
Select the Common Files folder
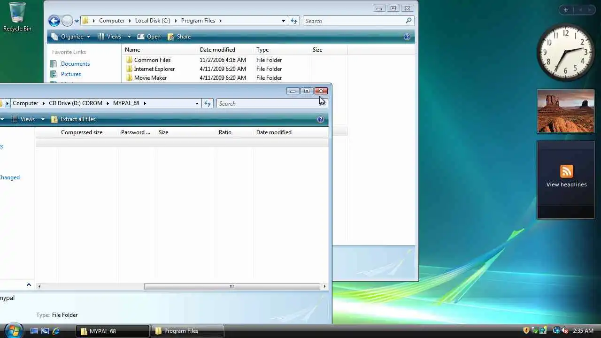[x=152, y=60]
